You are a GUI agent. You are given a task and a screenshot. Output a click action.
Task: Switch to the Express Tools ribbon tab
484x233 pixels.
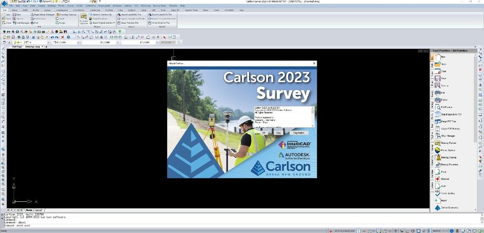click(191, 10)
